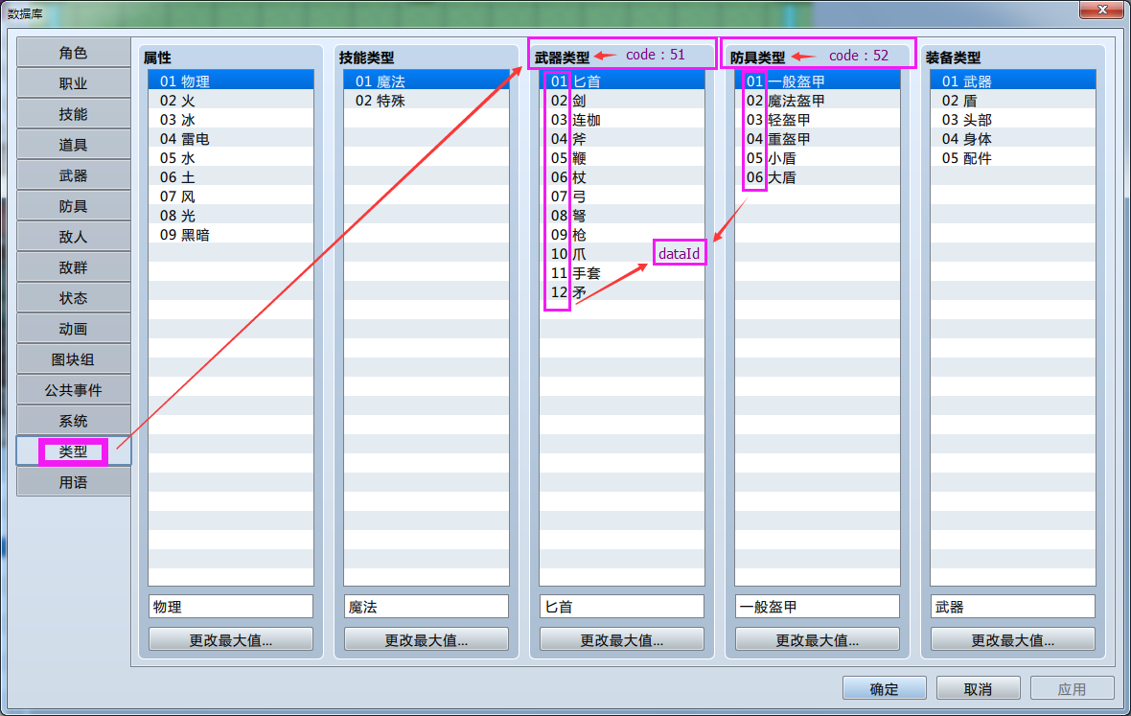Select the 道具 tab
Image resolution: width=1131 pixels, height=716 pixels.
73,145
